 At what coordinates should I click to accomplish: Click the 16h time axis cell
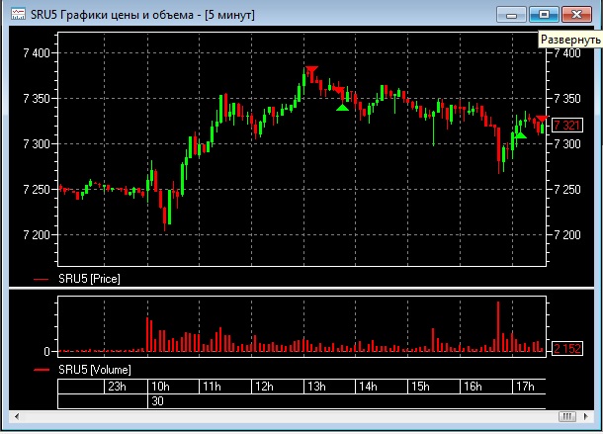[x=485, y=387]
